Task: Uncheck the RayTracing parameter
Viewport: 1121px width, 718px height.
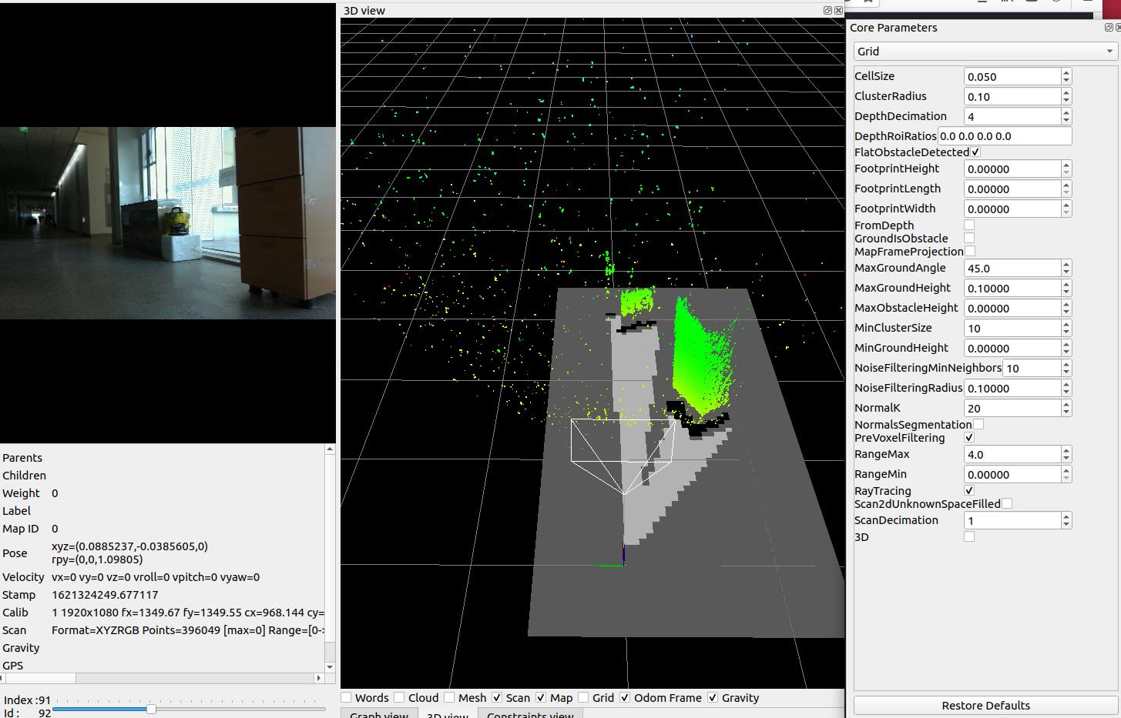Action: (x=968, y=490)
